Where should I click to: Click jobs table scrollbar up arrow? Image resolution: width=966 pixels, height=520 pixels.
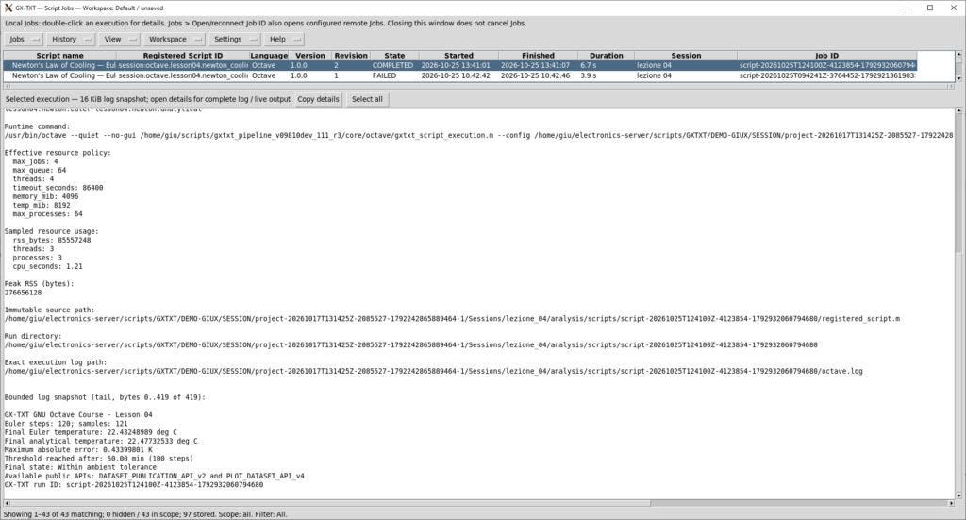pos(958,55)
